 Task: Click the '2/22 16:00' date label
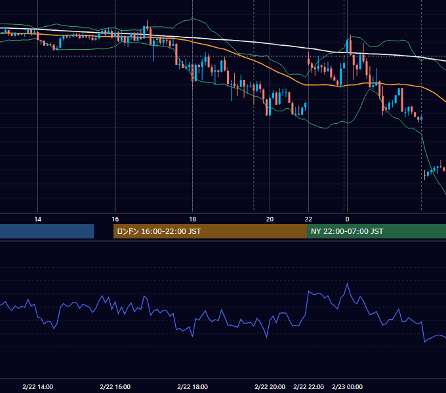[115, 386]
